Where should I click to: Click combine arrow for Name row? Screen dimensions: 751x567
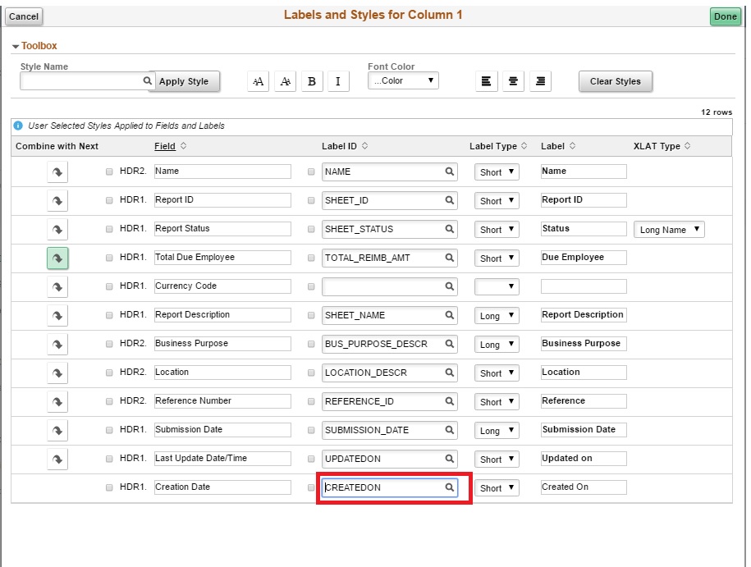[57, 172]
